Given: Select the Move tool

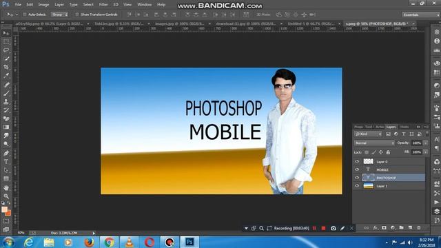Looking at the screenshot, I should (6, 33).
